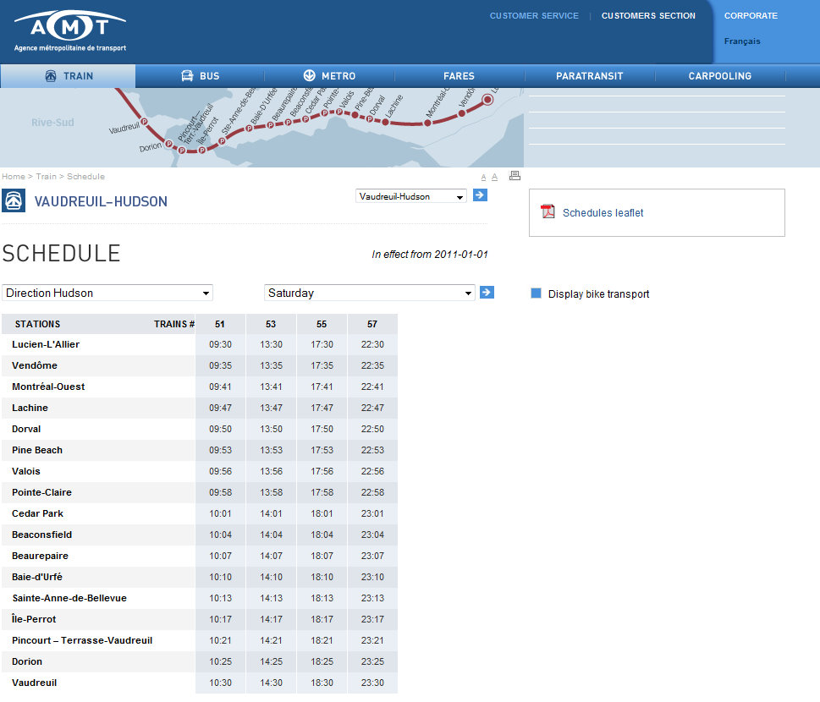This screenshot has width=820, height=702.
Task: Click train number 55 column header
Action: pyautogui.click(x=322, y=324)
